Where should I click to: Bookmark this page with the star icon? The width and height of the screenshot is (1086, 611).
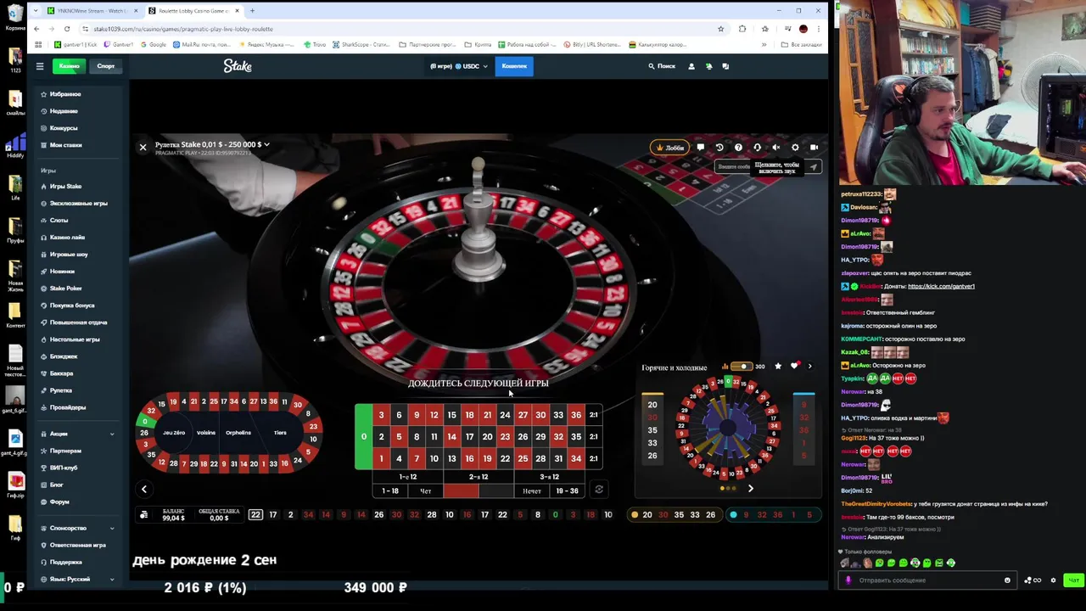tap(720, 29)
